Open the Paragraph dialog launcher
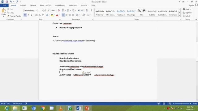The image size is (198, 111). click(x=93, y=19)
